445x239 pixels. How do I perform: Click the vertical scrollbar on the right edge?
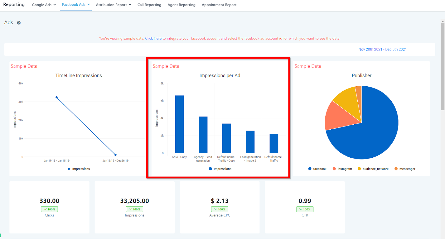click(x=442, y=67)
